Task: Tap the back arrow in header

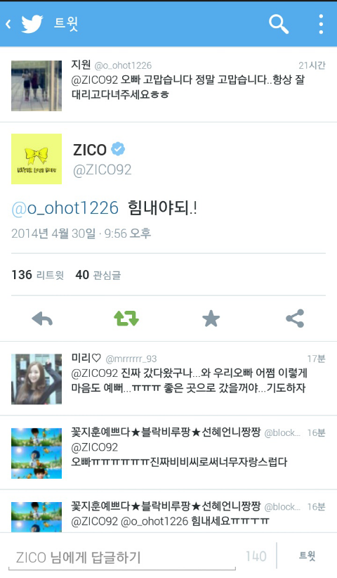Action: pos(8,25)
